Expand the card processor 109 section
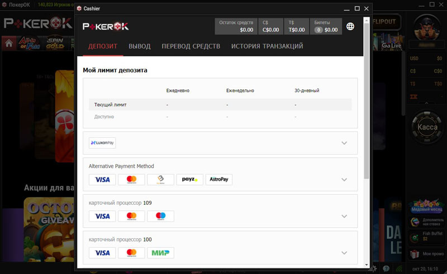The width and height of the screenshot is (447, 274). (x=344, y=216)
